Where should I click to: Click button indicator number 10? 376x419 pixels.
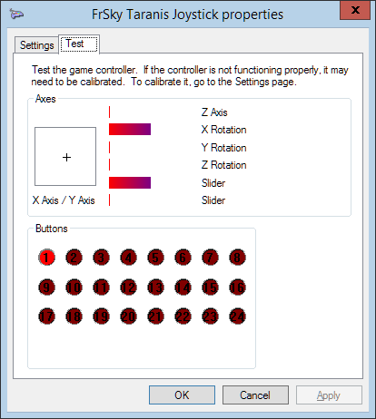tap(74, 287)
